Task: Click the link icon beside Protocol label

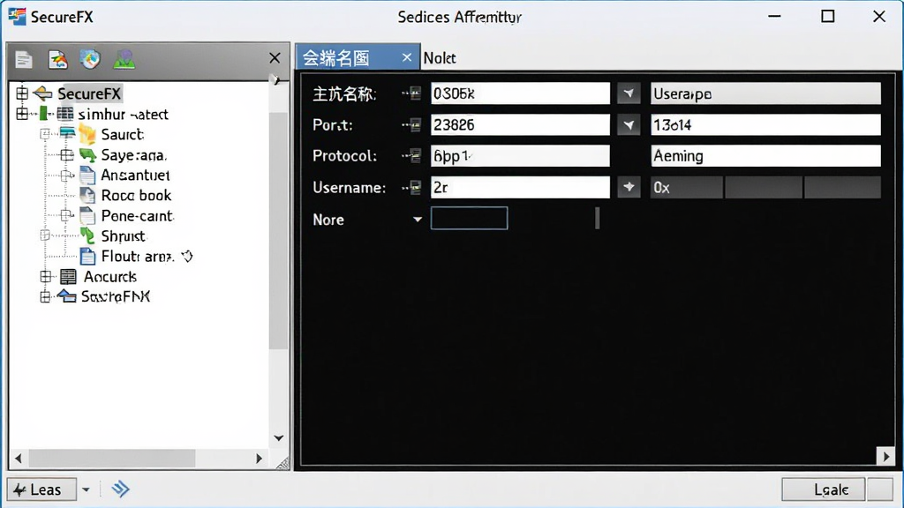Action: pyautogui.click(x=411, y=155)
